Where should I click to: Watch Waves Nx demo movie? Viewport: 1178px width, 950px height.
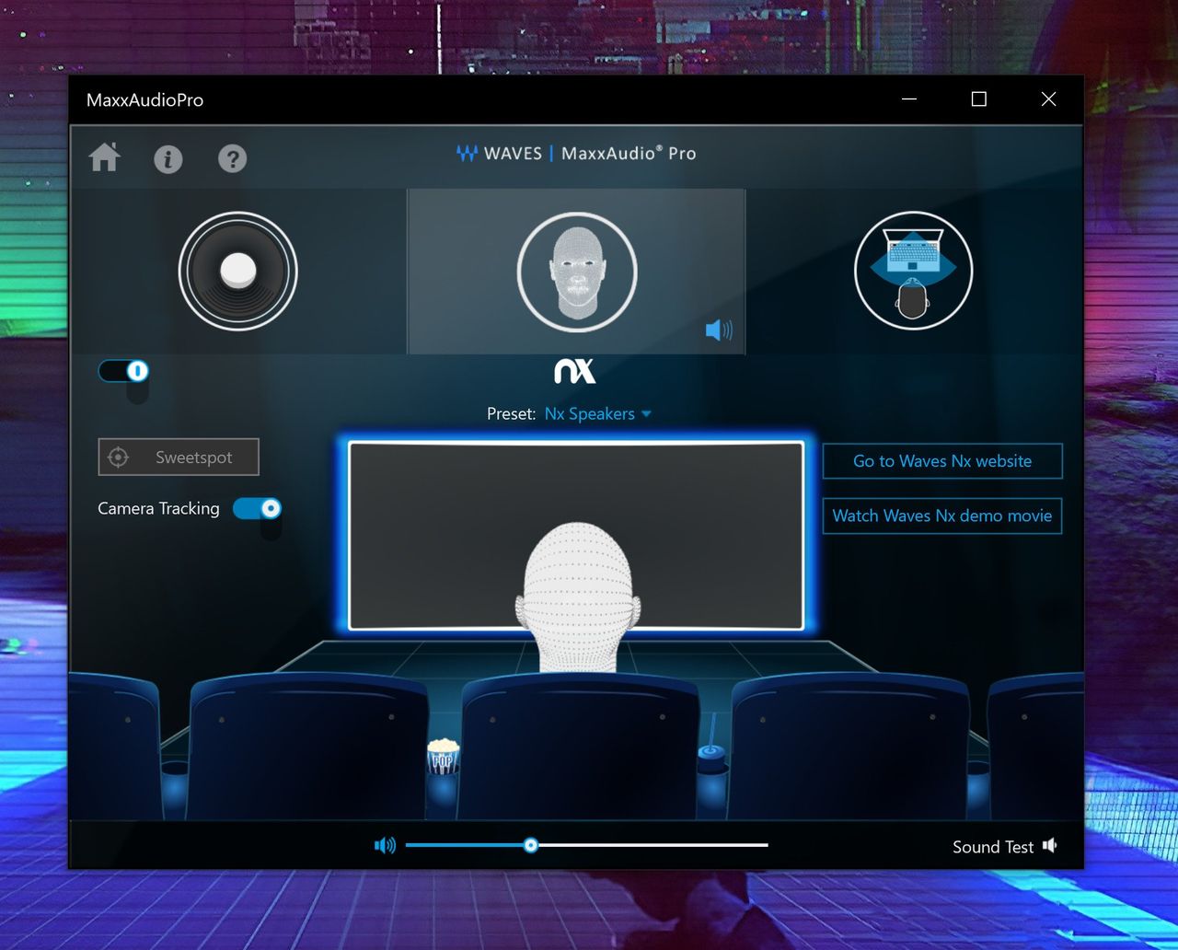coord(942,516)
